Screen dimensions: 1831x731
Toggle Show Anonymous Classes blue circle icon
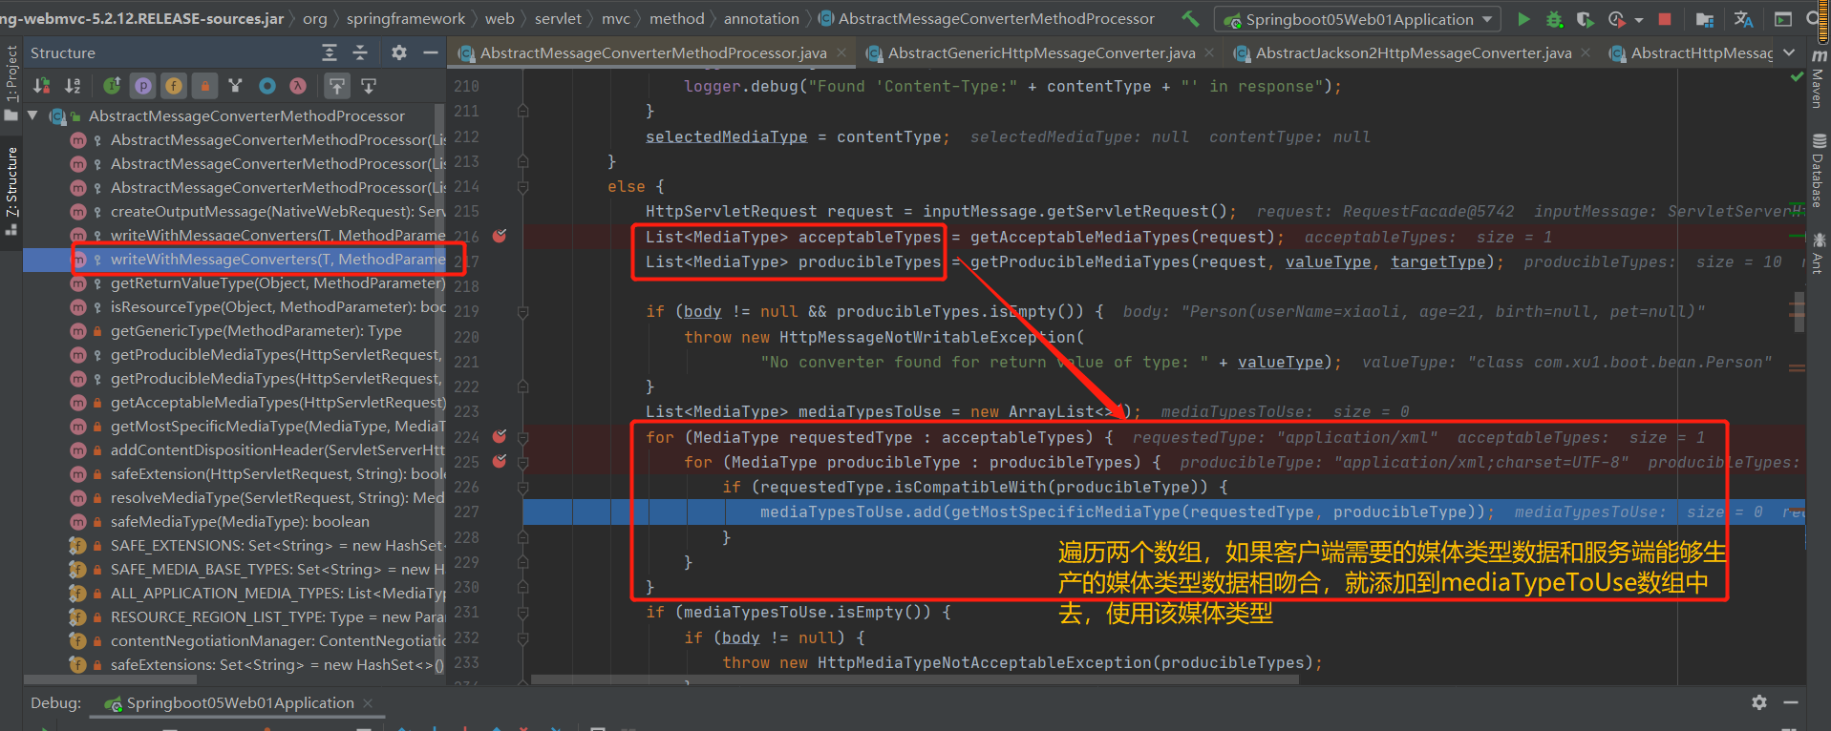(x=267, y=86)
